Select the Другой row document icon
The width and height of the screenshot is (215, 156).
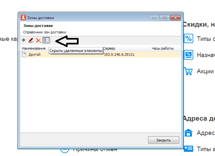pos(24,54)
